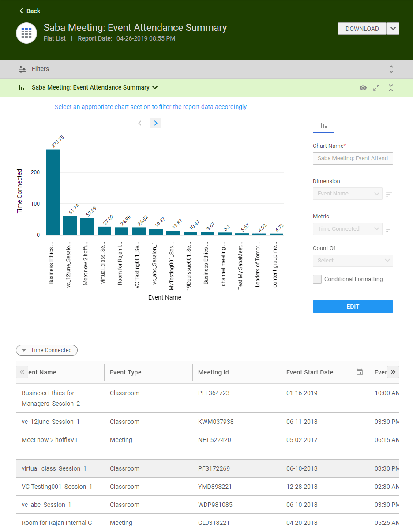Click the grid app icon beside the report title
This screenshot has height=528, width=413.
[x=26, y=33]
